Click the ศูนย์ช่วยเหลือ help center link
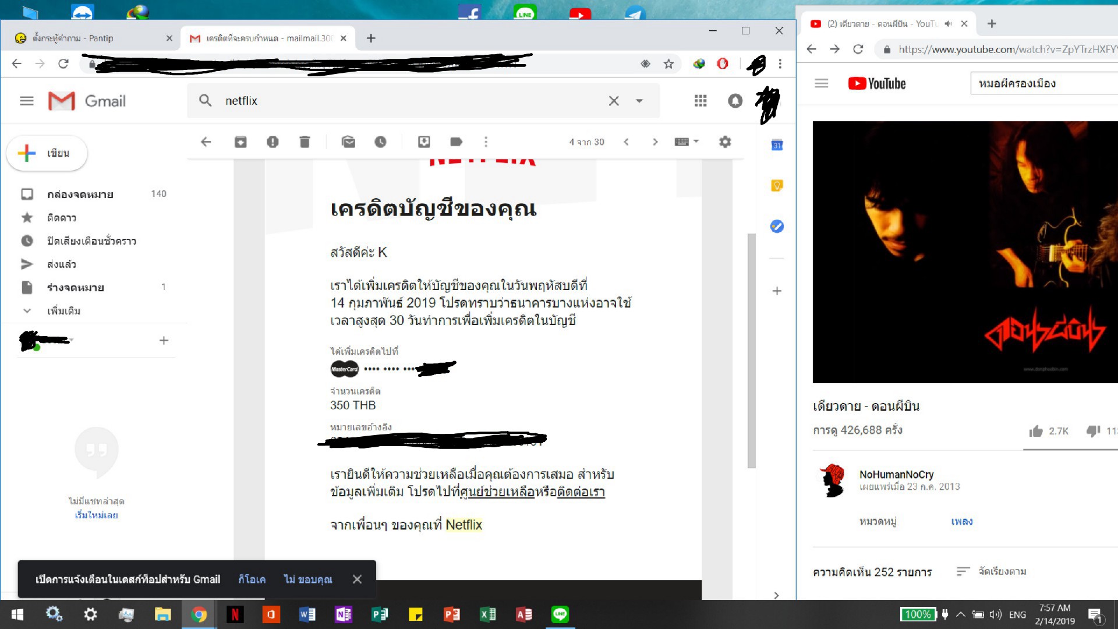The image size is (1118, 629). (497, 492)
